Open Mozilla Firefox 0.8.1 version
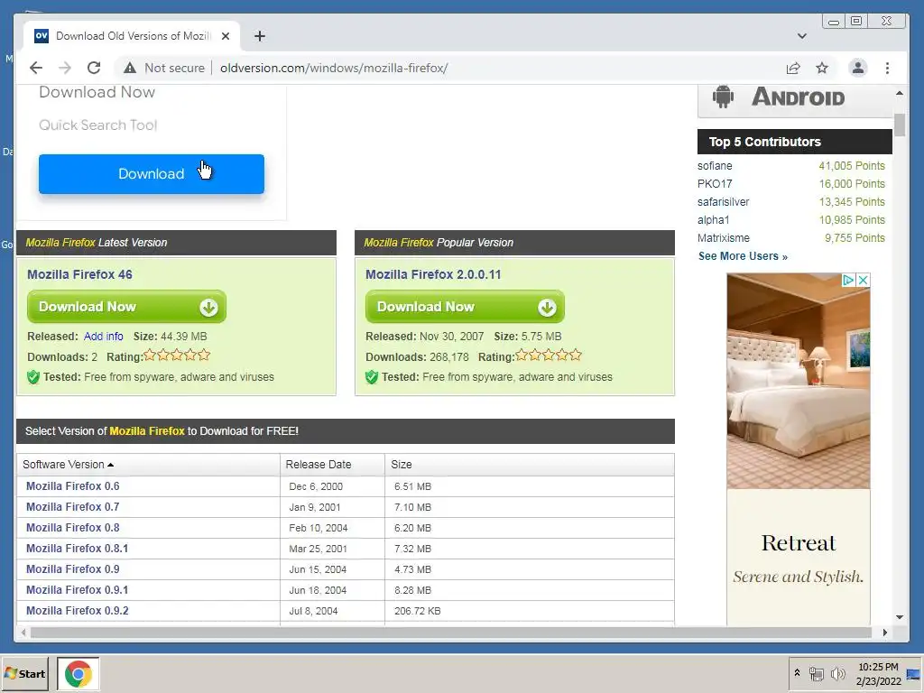Screen dimensions: 924x693 point(78,548)
